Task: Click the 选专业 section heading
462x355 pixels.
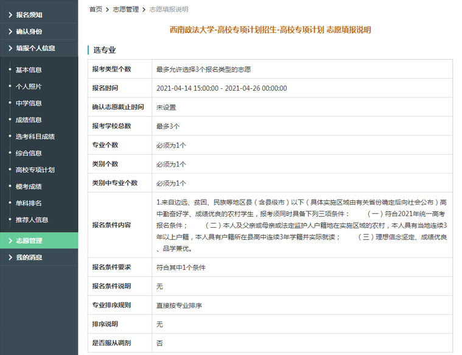Action: tap(105, 50)
